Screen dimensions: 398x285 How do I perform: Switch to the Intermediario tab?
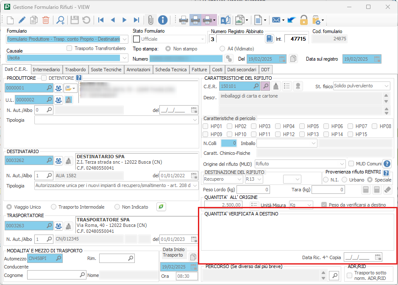[46, 70]
